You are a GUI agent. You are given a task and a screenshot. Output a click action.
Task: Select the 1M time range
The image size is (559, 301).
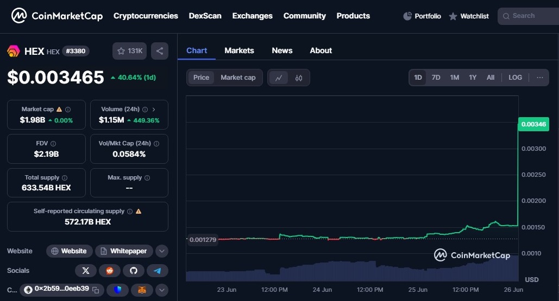click(x=455, y=78)
